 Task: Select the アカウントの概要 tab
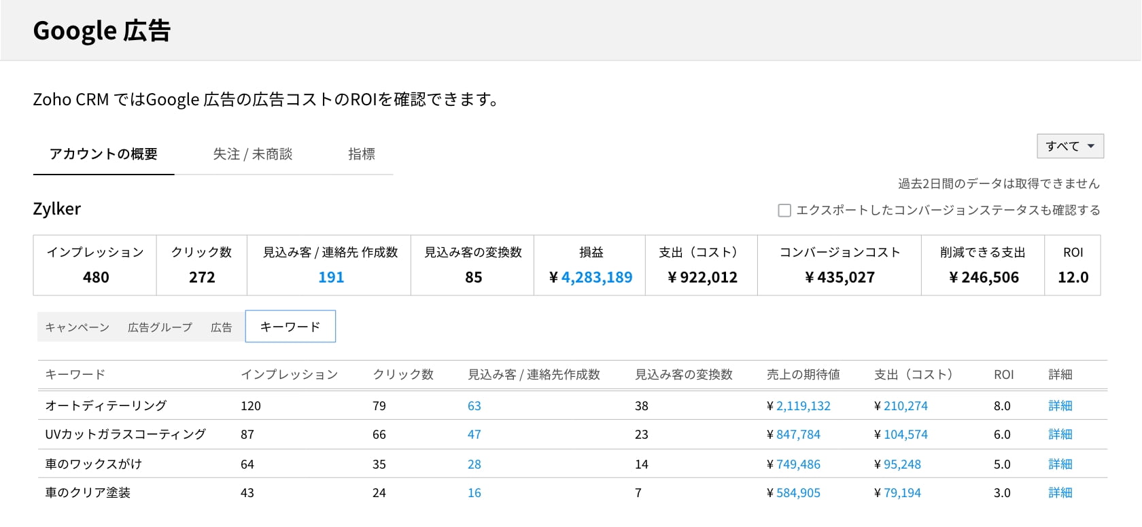tap(103, 154)
